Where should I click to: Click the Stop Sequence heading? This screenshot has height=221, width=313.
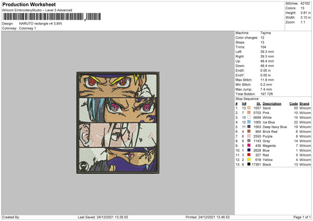coord(247,99)
